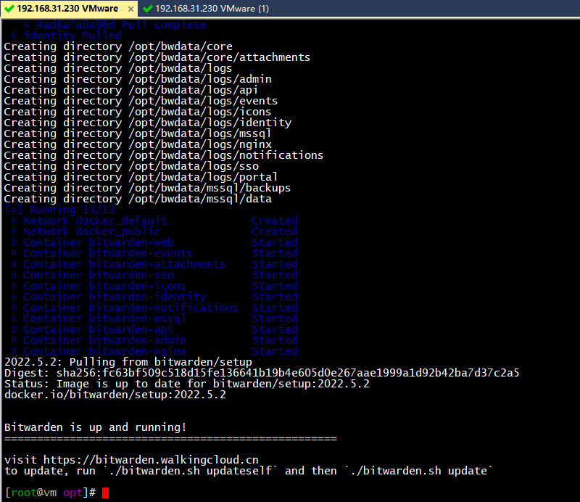Click 'Creating directory /opt/bwdata/logs/sso' line
The image size is (580, 502).
131,166
